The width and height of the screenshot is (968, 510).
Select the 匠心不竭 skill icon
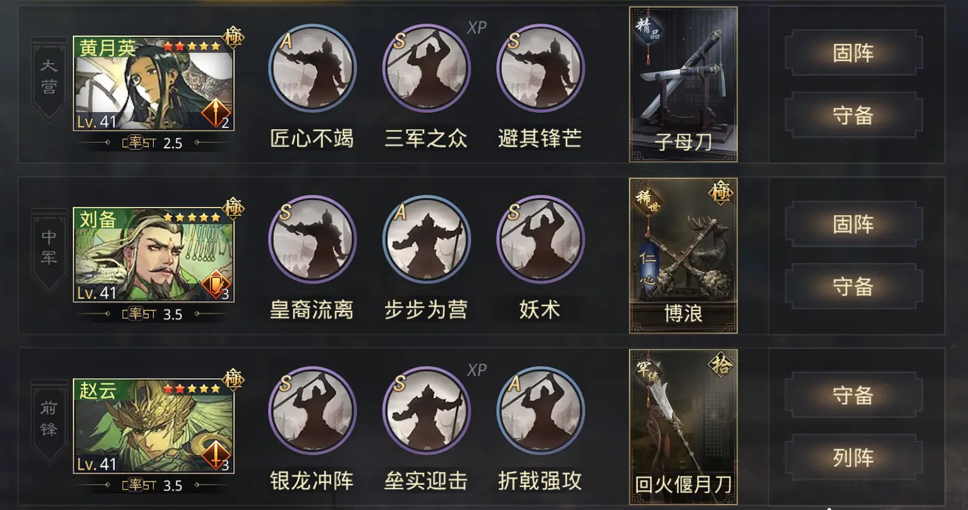tap(312, 68)
